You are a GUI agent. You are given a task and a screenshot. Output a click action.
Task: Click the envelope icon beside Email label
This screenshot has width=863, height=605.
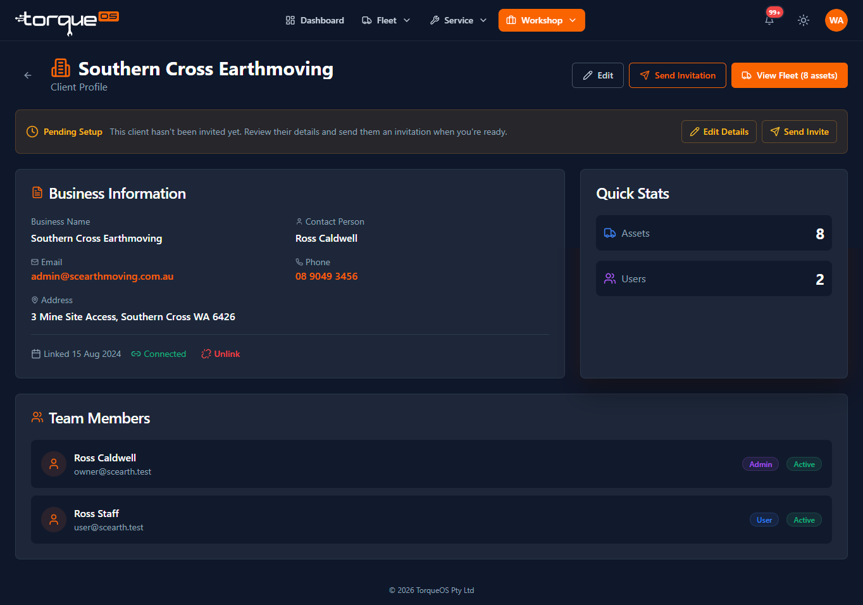tap(35, 262)
